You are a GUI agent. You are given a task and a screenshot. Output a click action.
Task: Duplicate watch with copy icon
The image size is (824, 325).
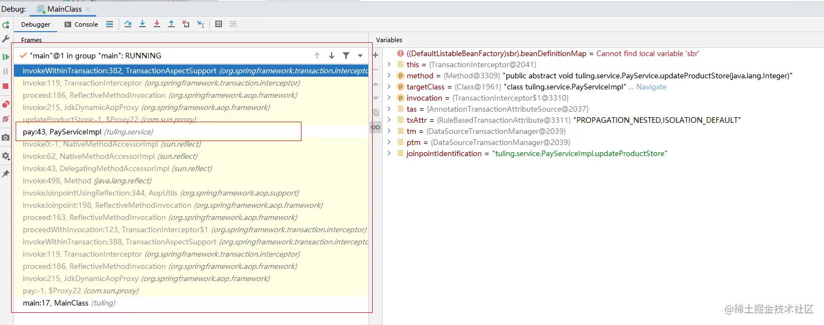pos(376,112)
